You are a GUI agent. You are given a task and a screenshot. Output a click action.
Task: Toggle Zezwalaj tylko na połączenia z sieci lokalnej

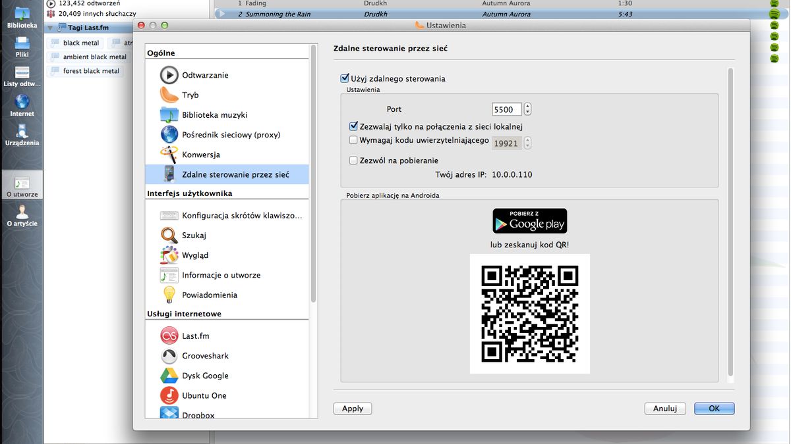pos(353,126)
